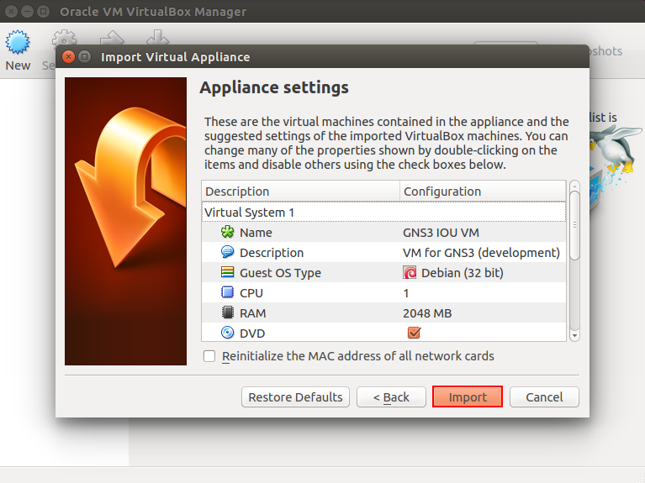Click the Import button

(x=468, y=396)
